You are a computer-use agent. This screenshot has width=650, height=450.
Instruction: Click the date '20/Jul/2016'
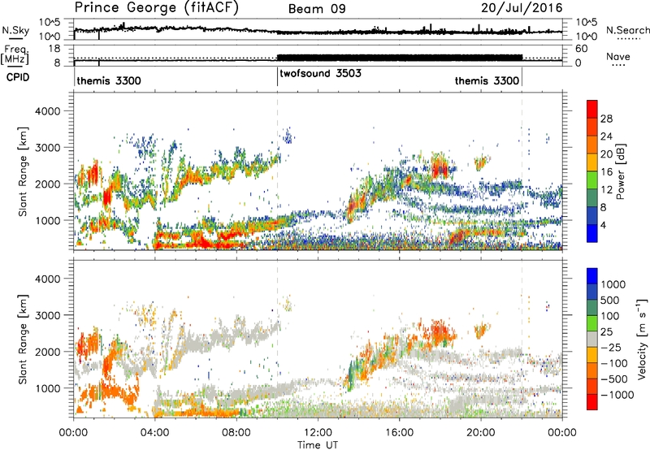[x=522, y=8]
